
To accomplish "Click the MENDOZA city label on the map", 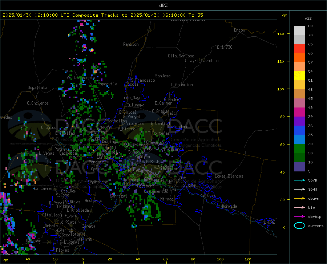I will pos(97,133).
